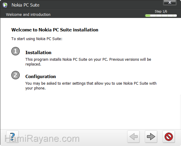Click the number 2 circle icon
The width and height of the screenshot is (181, 146).
click(x=16, y=75)
